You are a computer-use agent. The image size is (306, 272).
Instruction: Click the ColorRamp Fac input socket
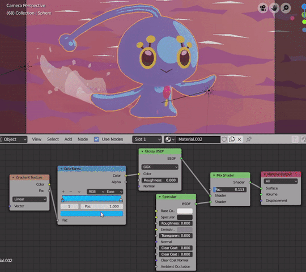58,220
